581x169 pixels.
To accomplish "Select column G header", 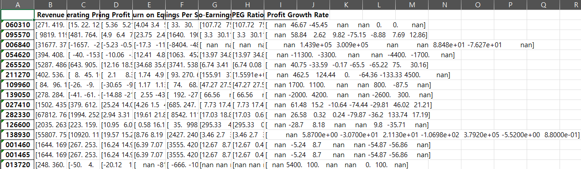I will [x=215, y=5].
